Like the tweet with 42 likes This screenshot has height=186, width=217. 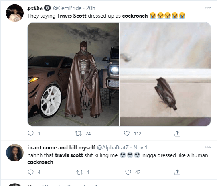pyautogui.click(x=128, y=172)
